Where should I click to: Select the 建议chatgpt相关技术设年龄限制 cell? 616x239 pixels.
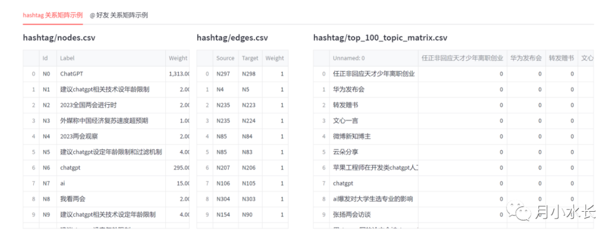click(x=111, y=89)
